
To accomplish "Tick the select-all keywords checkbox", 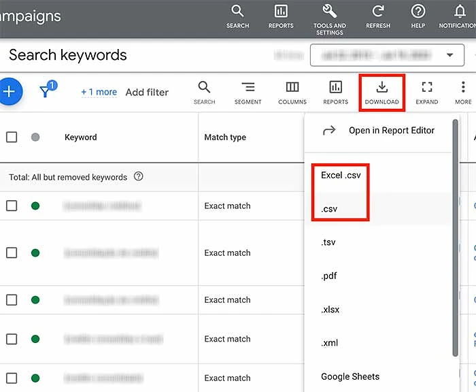I will tap(12, 137).
